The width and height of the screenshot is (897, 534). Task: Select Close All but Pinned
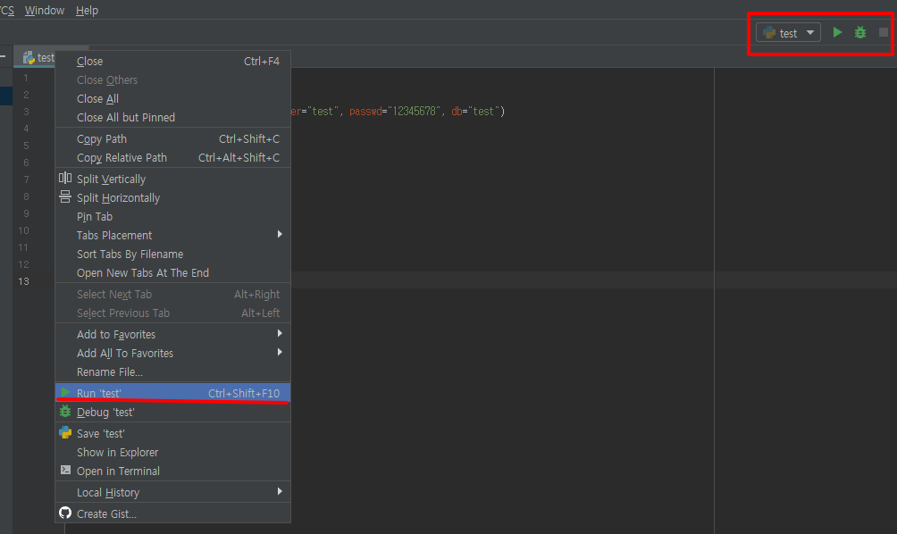coord(172,117)
